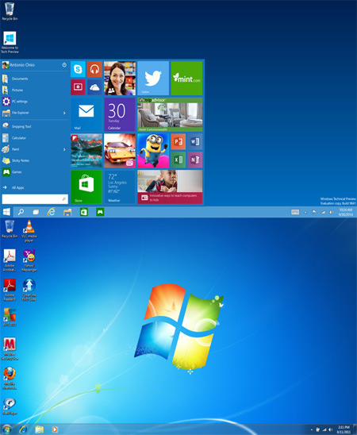Expand the File Explorer submenu arrow

pos(64,113)
